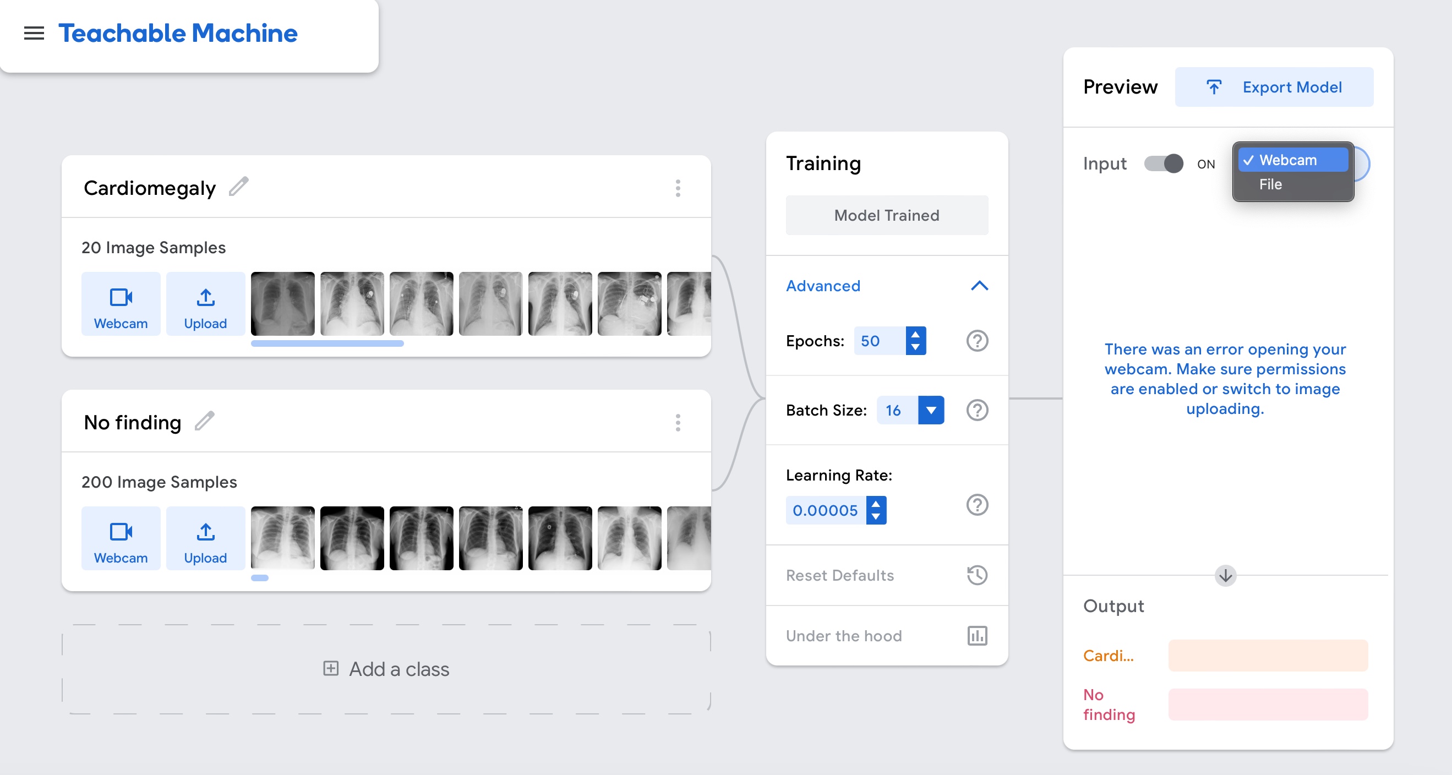Screen dimensions: 1452x775
Task: Open Cardiomegaly class options three-dot menu
Action: click(x=678, y=188)
